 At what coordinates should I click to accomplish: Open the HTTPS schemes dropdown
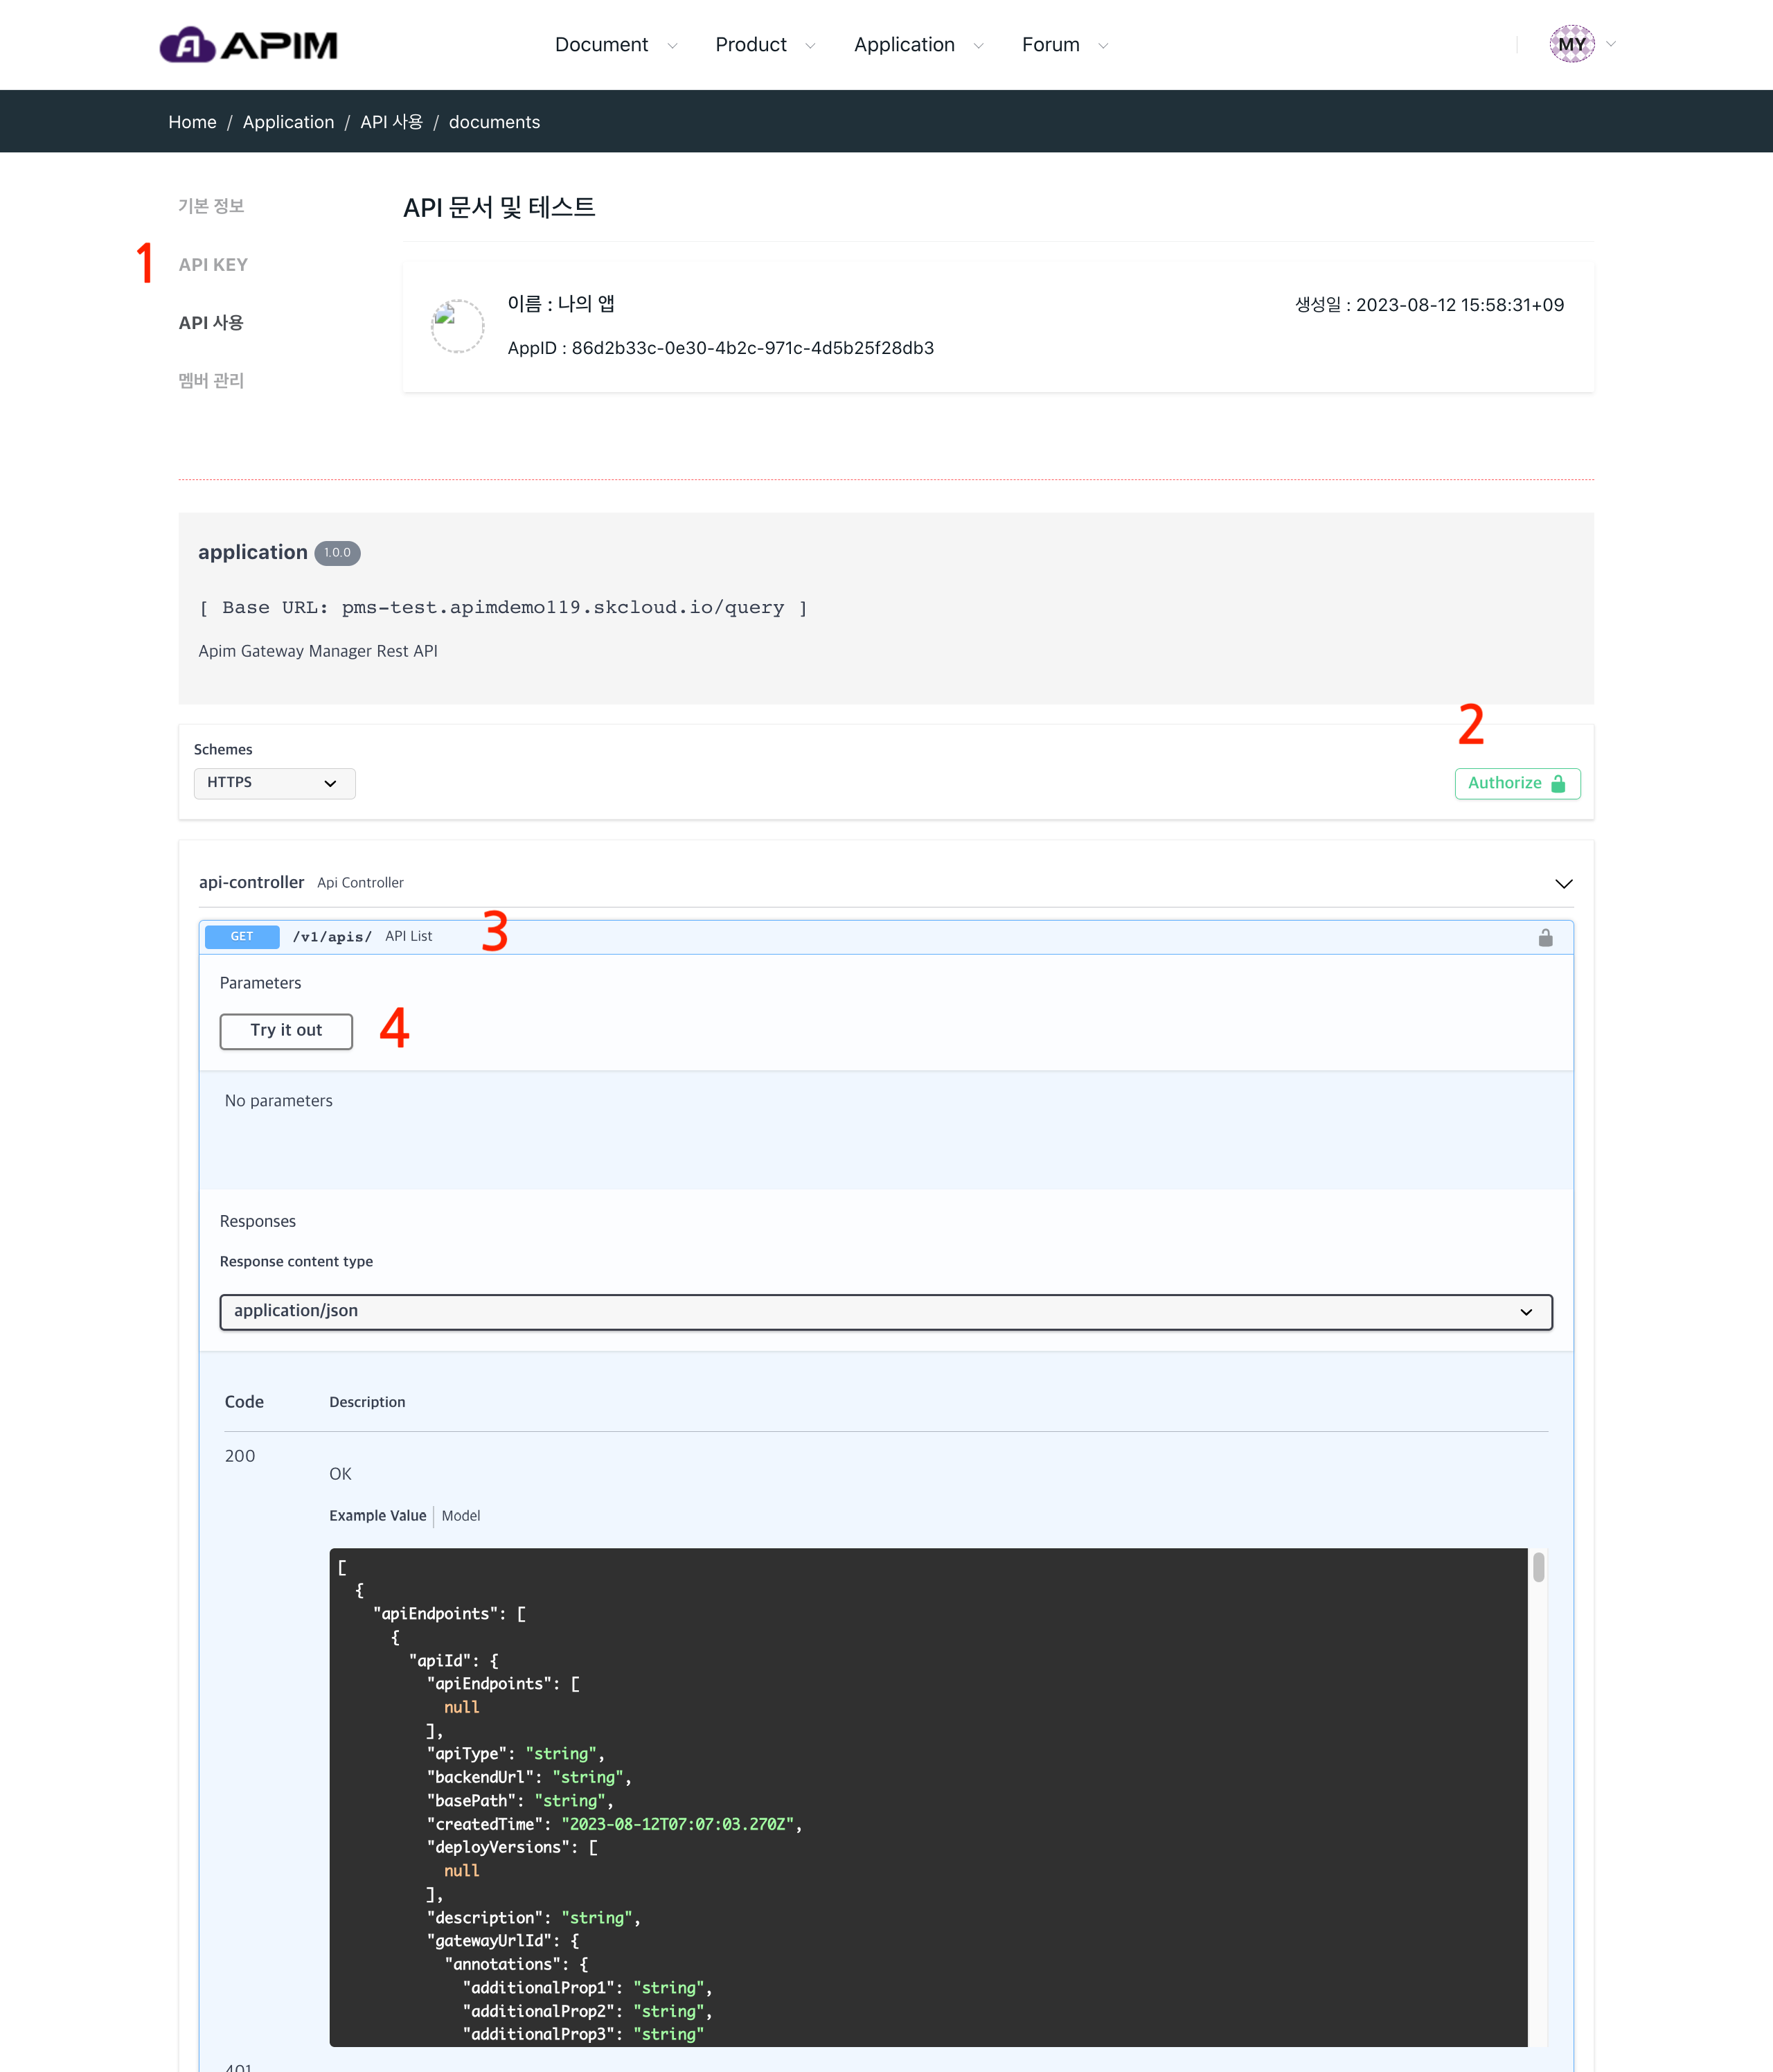[x=274, y=783]
